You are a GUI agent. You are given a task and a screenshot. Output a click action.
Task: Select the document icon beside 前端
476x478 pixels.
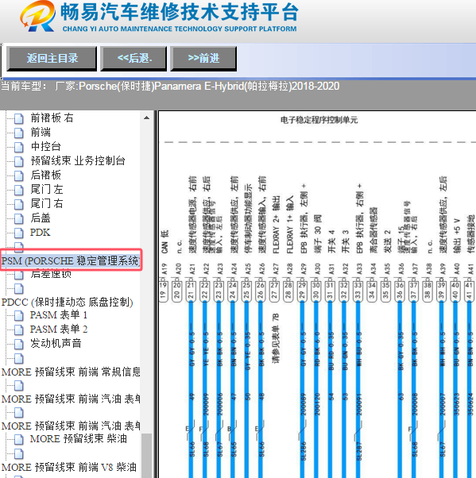pyautogui.click(x=18, y=133)
